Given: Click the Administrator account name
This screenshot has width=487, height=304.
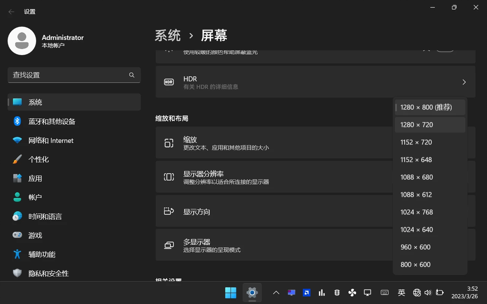Looking at the screenshot, I should (x=63, y=38).
